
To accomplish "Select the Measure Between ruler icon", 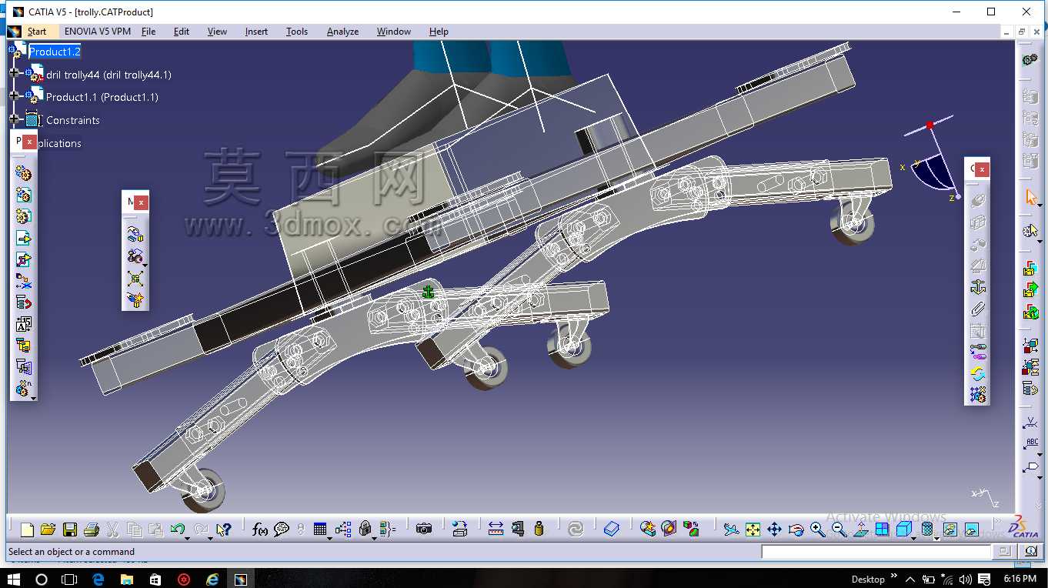I will point(496,530).
